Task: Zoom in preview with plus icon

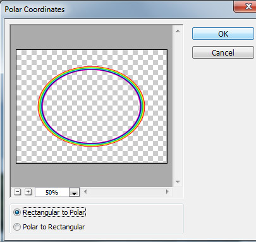Action: point(28,192)
